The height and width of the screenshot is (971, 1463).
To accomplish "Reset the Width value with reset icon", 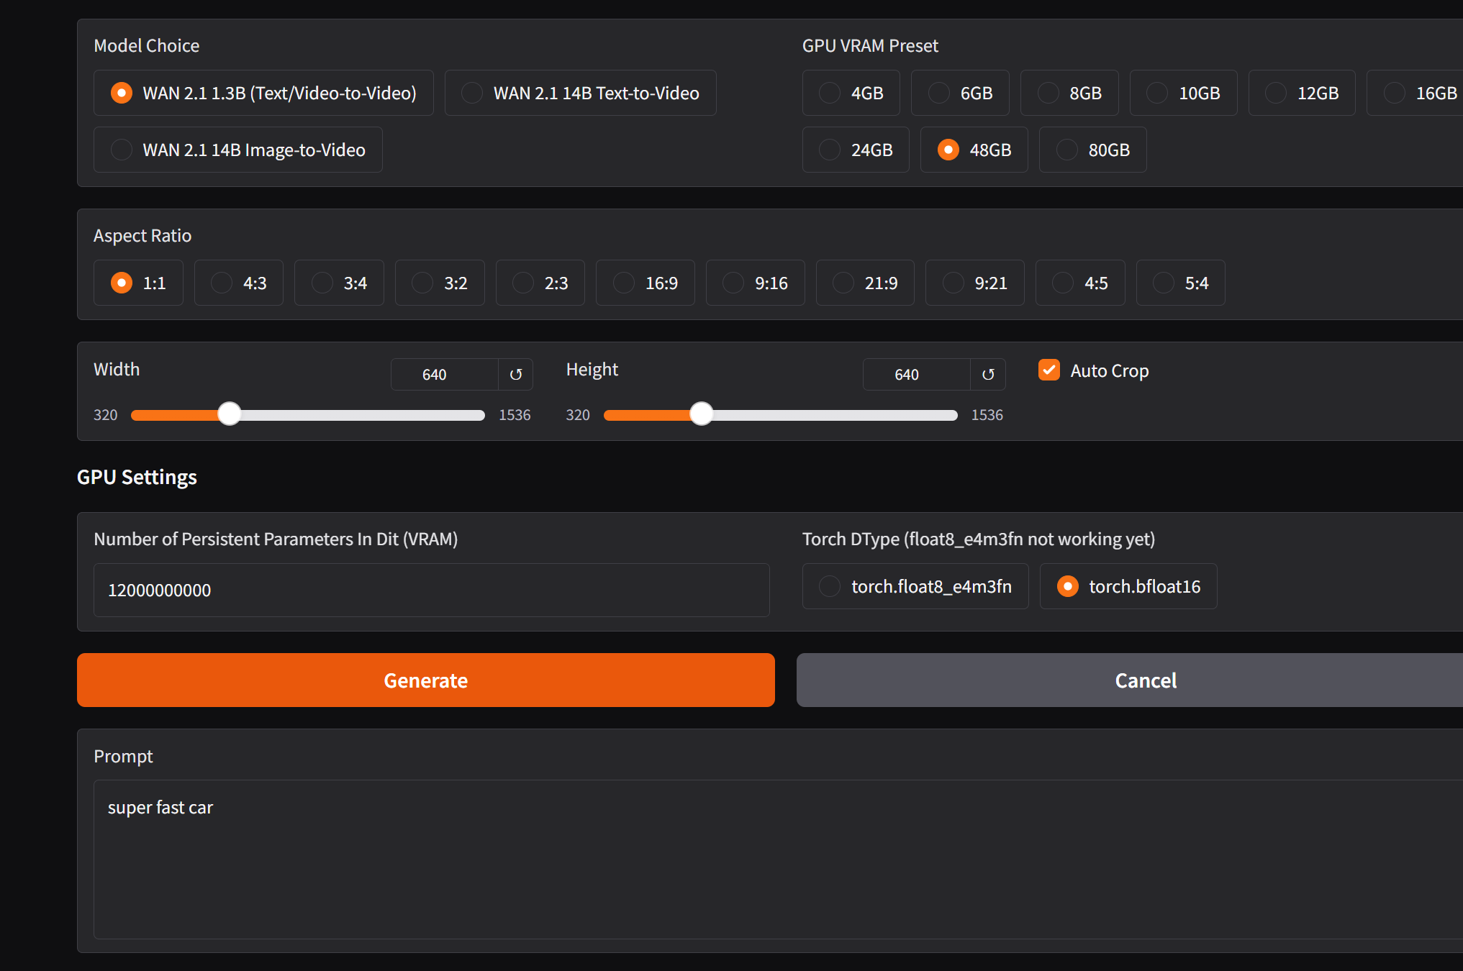I will [x=516, y=375].
